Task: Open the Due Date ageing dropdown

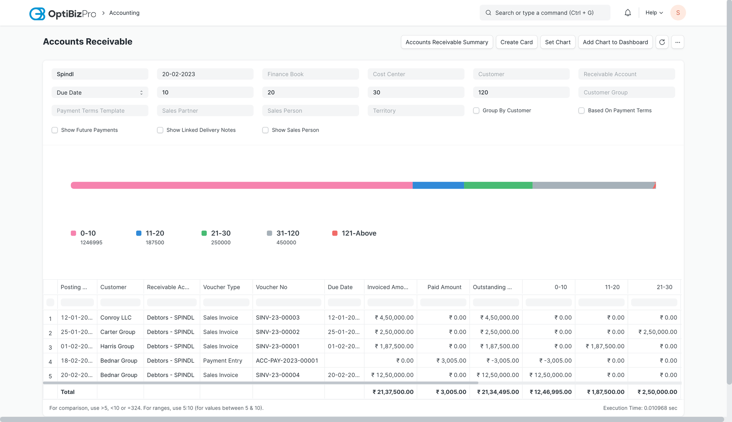Action: (100, 93)
